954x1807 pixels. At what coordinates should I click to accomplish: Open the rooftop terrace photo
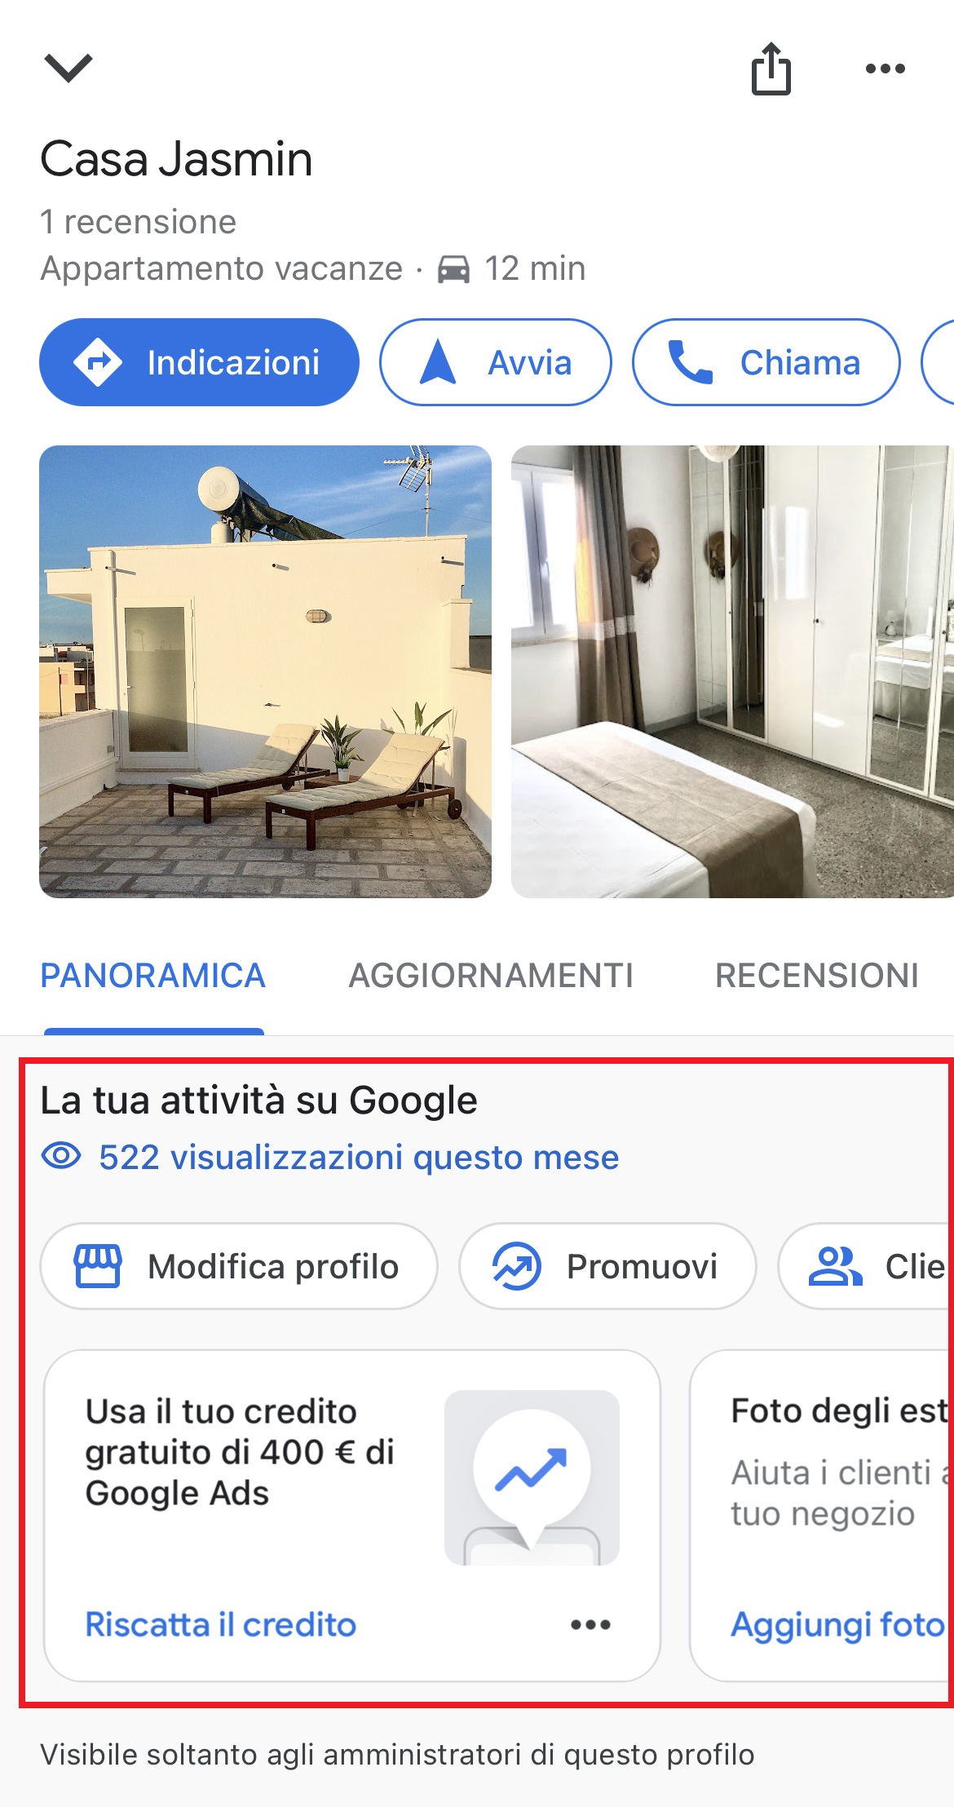click(x=265, y=671)
